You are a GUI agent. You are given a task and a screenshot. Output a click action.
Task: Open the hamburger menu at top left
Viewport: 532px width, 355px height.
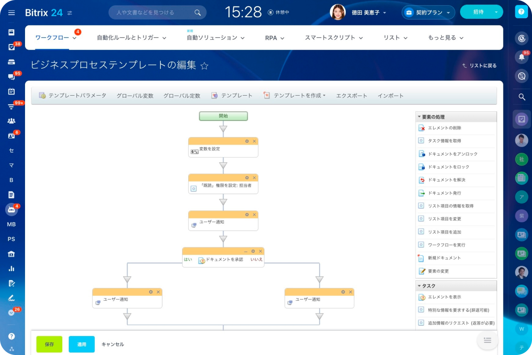(x=12, y=13)
